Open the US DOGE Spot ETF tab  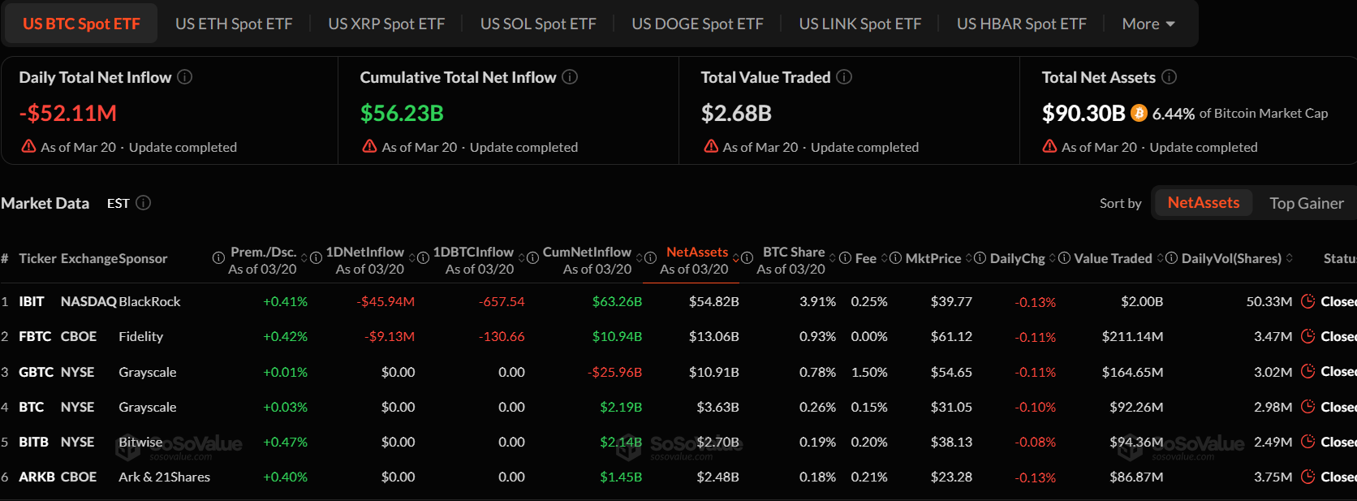[697, 24]
